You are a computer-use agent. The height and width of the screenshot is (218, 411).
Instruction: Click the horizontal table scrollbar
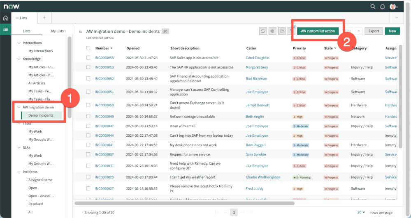(x=185, y=203)
